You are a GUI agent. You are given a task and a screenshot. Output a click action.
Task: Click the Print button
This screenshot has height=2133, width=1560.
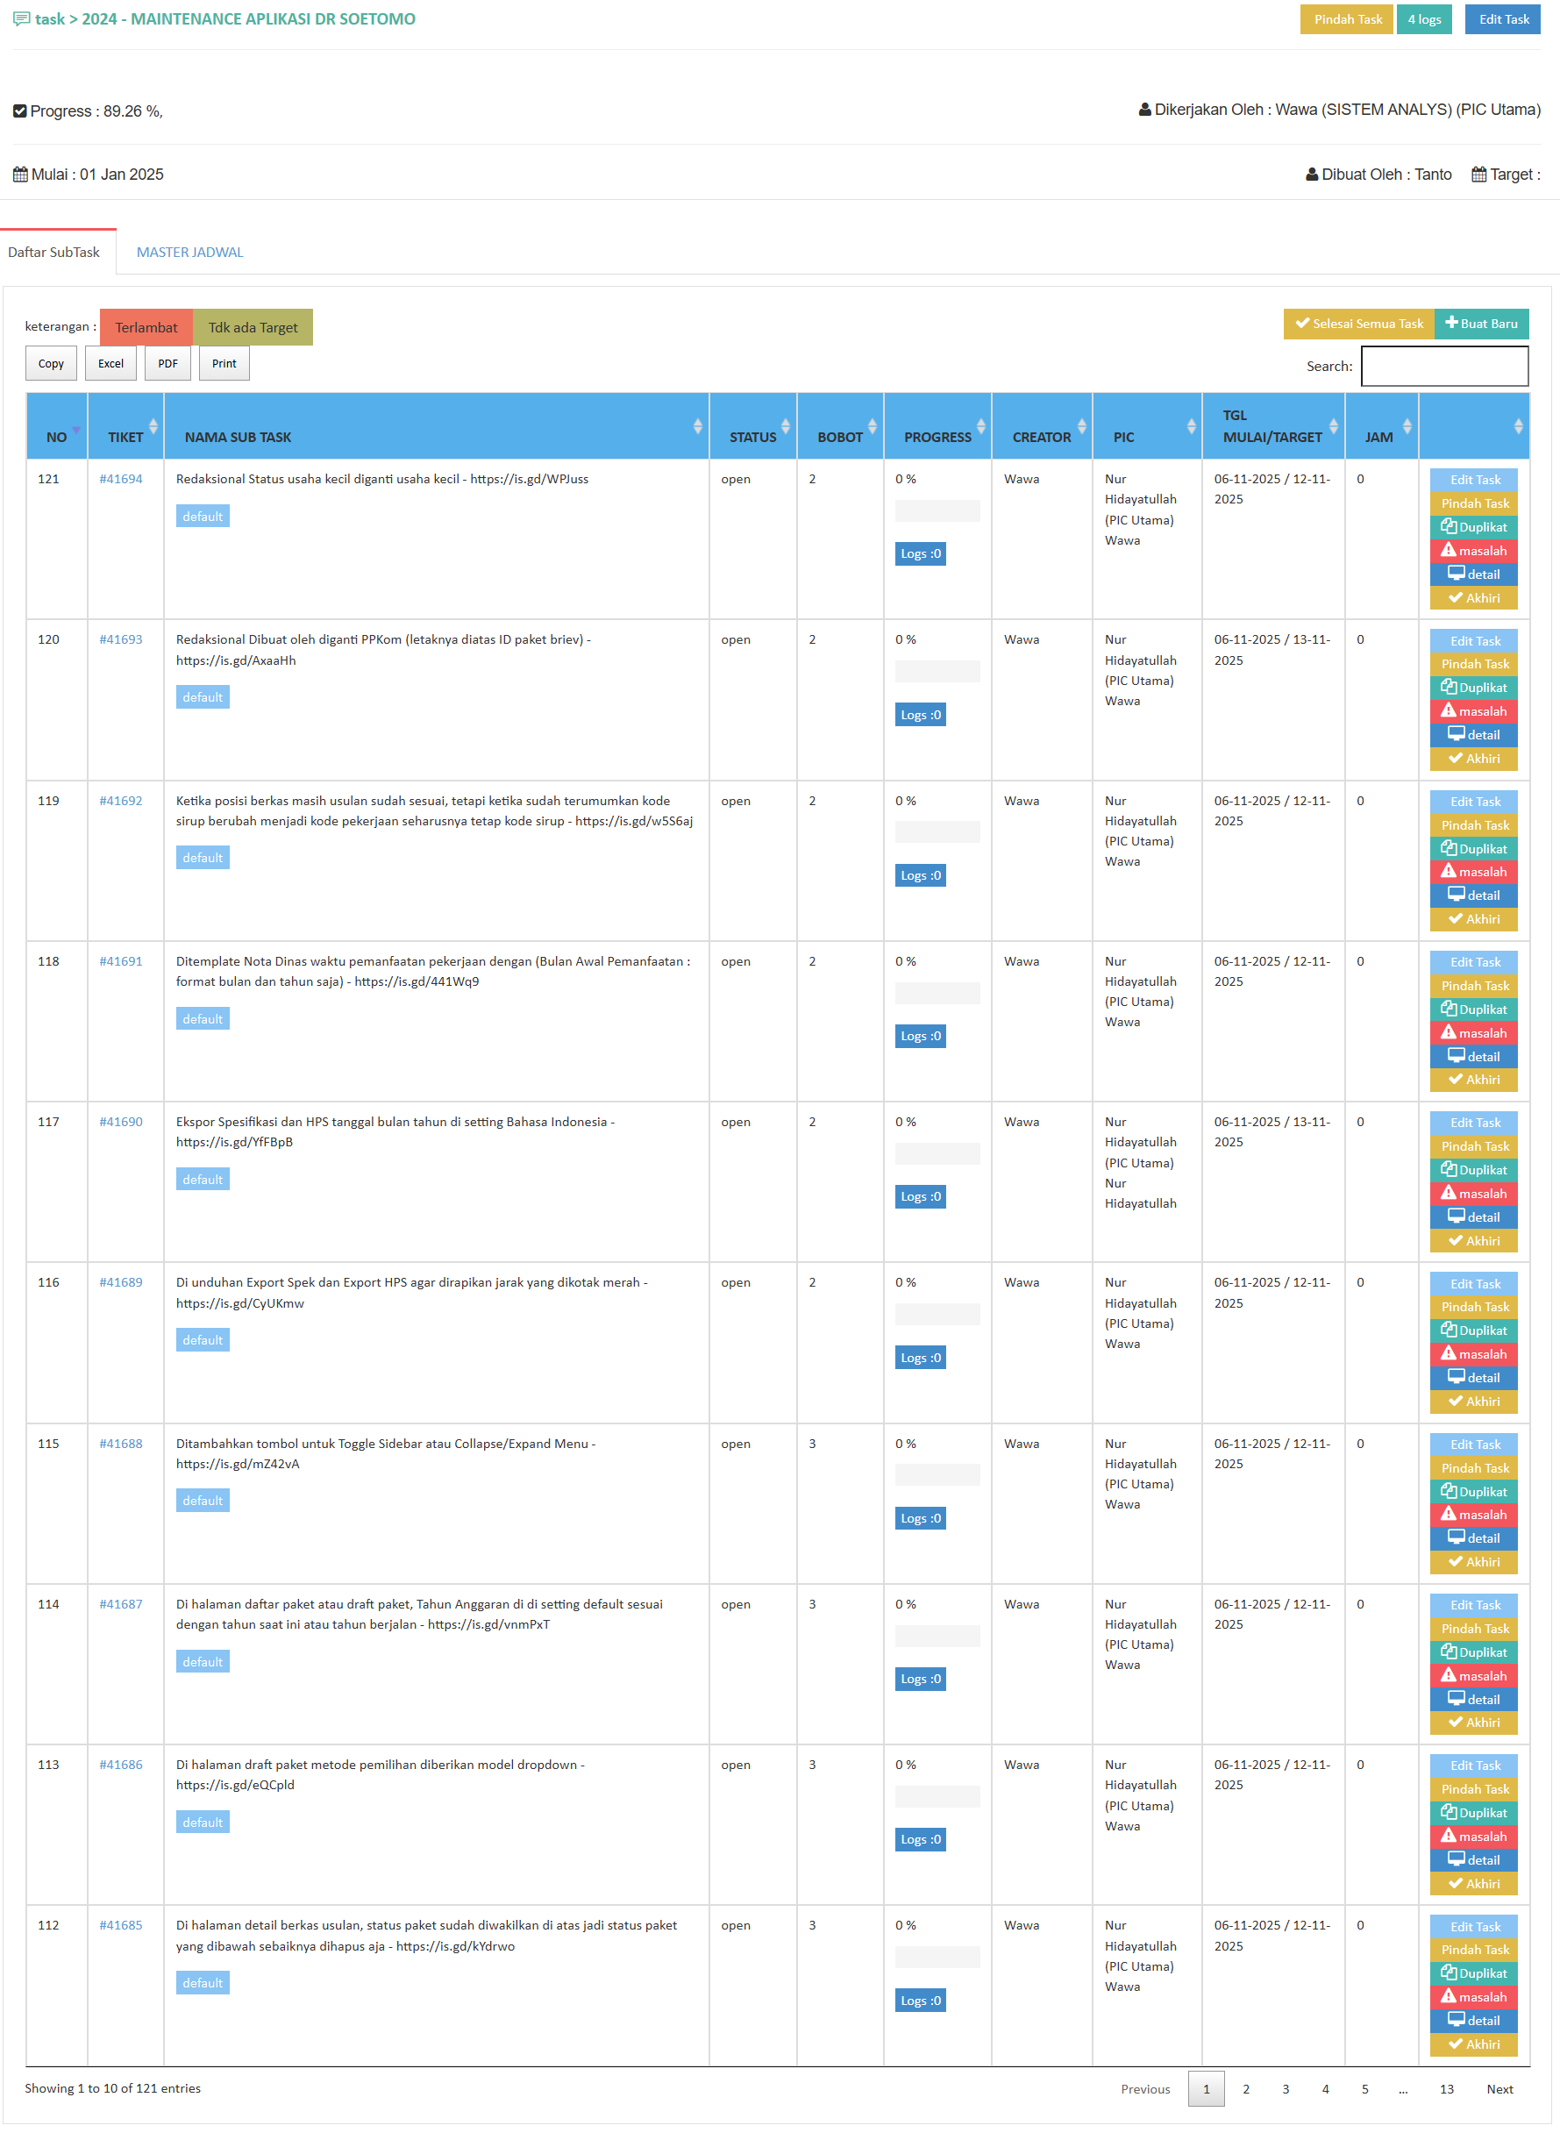(224, 363)
